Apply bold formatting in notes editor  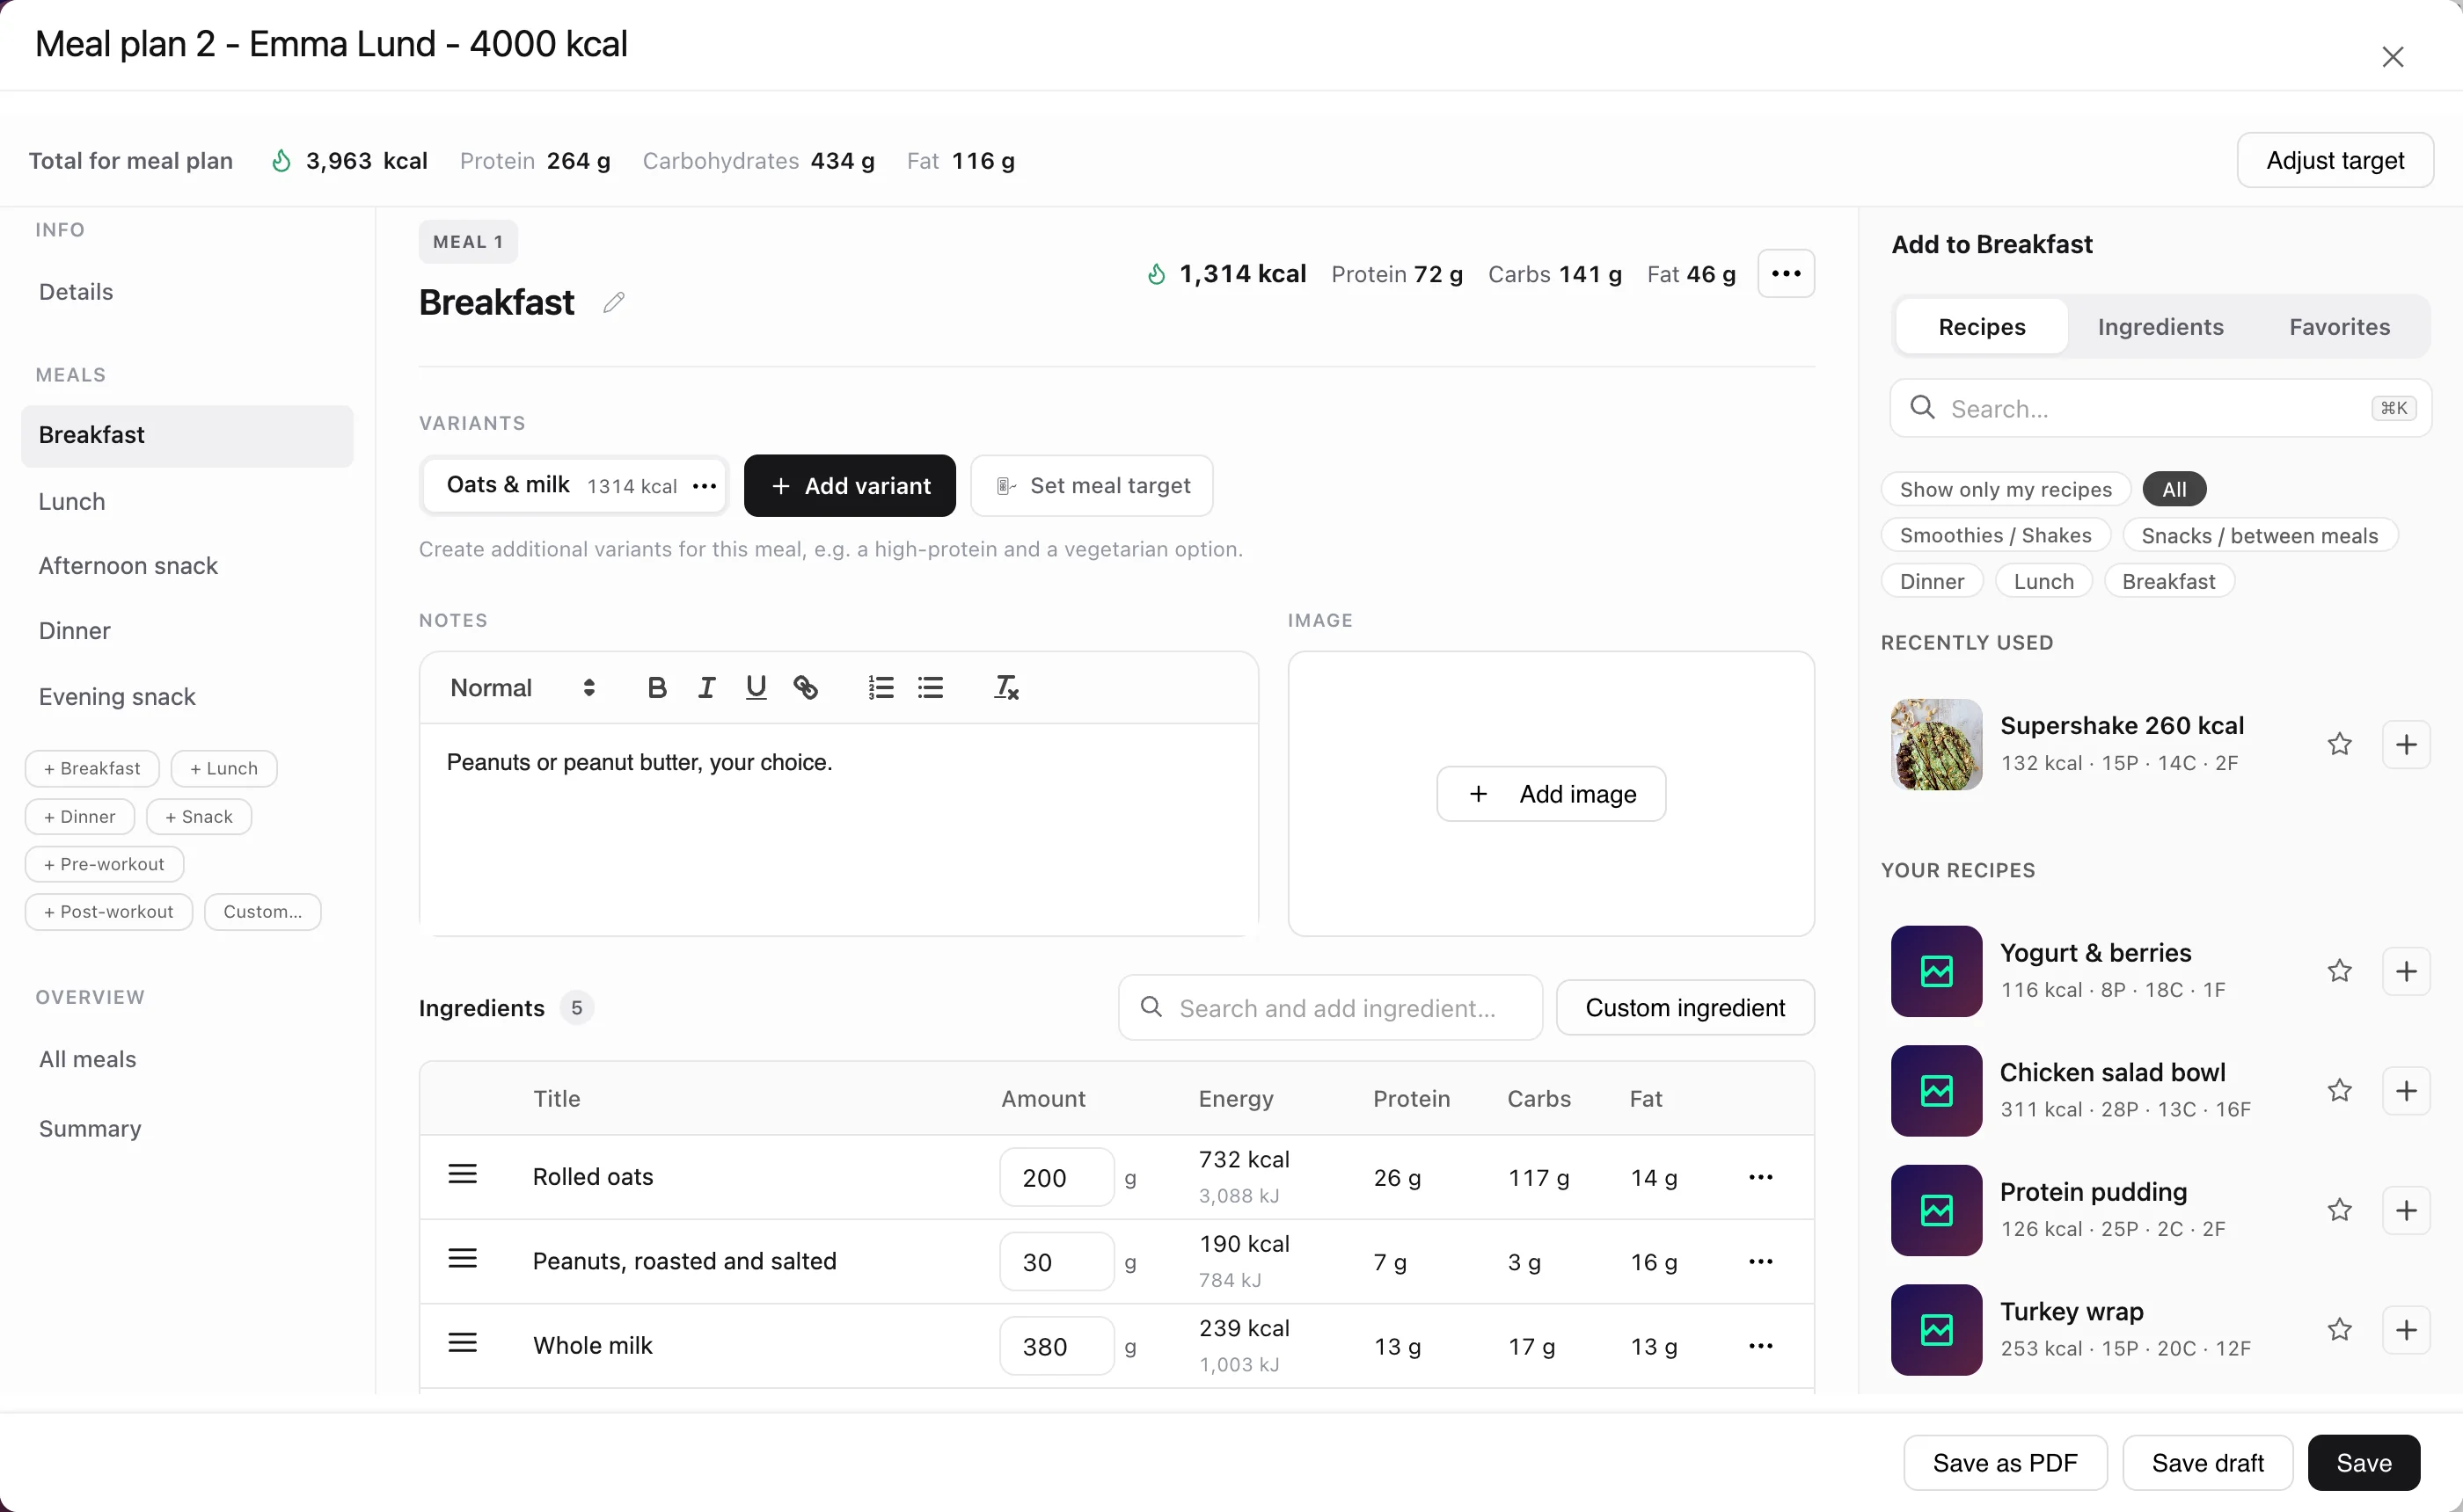tap(656, 688)
